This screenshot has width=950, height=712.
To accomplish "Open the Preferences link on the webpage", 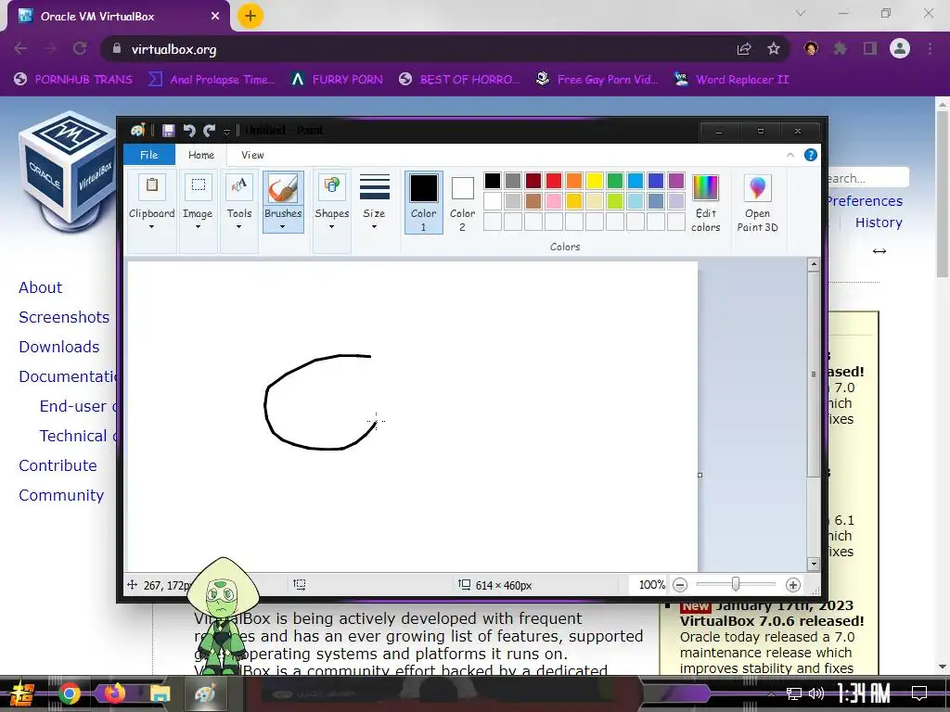I will [865, 201].
